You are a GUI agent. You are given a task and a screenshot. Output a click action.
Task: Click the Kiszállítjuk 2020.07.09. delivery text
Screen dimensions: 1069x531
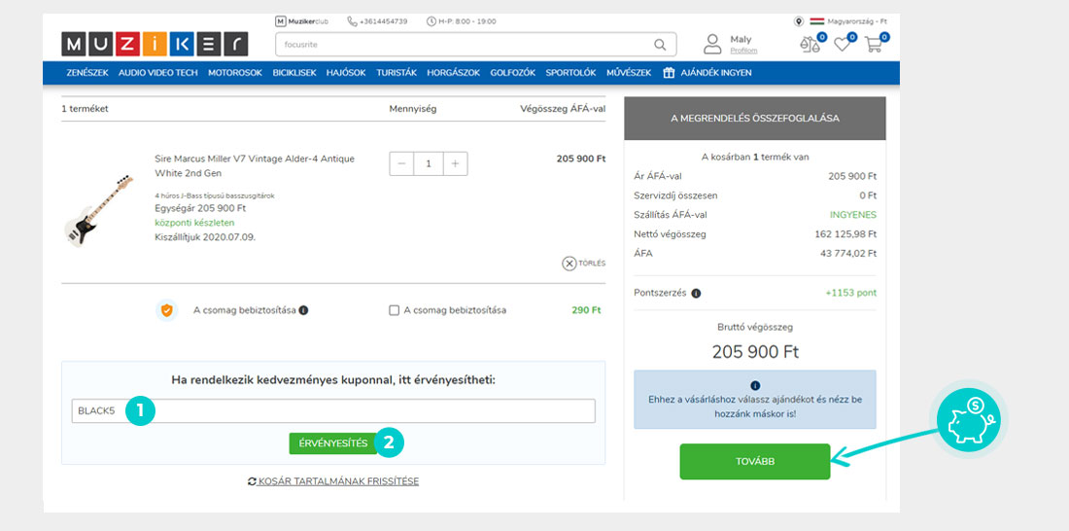(x=205, y=237)
